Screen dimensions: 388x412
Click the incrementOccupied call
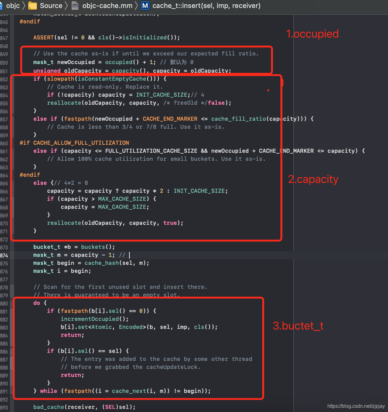point(90,319)
